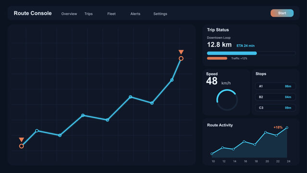This screenshot has width=307, height=173.
Task: Click the +18% activity change label
Action: coord(278,127)
